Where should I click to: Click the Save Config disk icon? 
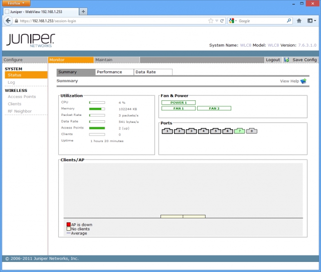[286, 60]
